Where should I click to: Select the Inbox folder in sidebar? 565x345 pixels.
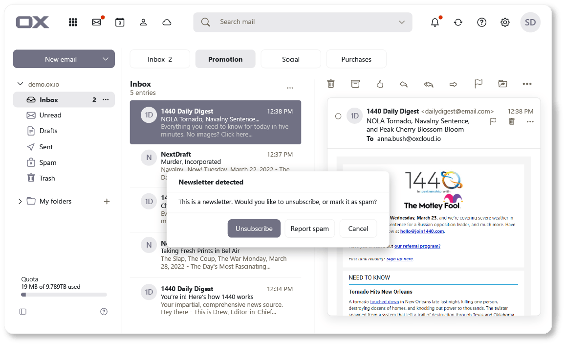pos(64,100)
